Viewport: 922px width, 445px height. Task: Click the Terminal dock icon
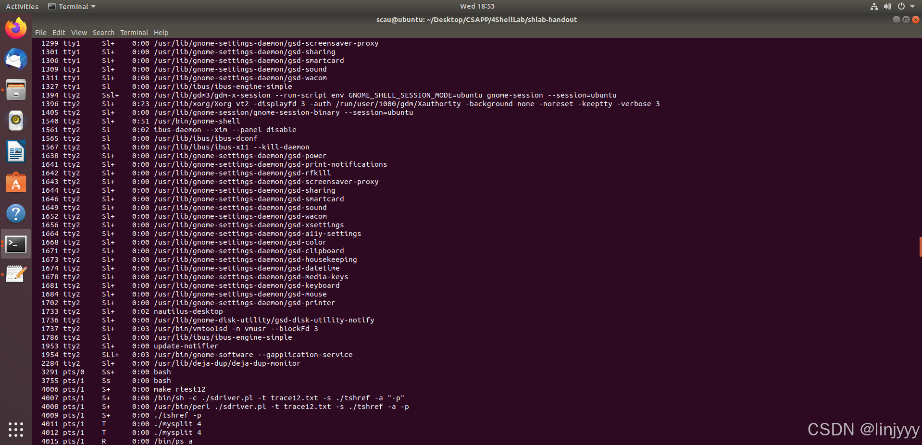coord(16,244)
